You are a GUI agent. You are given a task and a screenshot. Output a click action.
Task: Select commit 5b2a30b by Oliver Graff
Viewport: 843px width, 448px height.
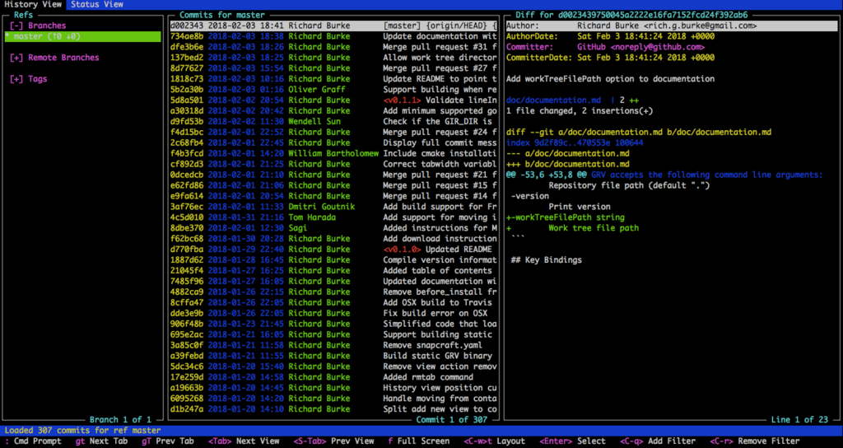point(334,90)
